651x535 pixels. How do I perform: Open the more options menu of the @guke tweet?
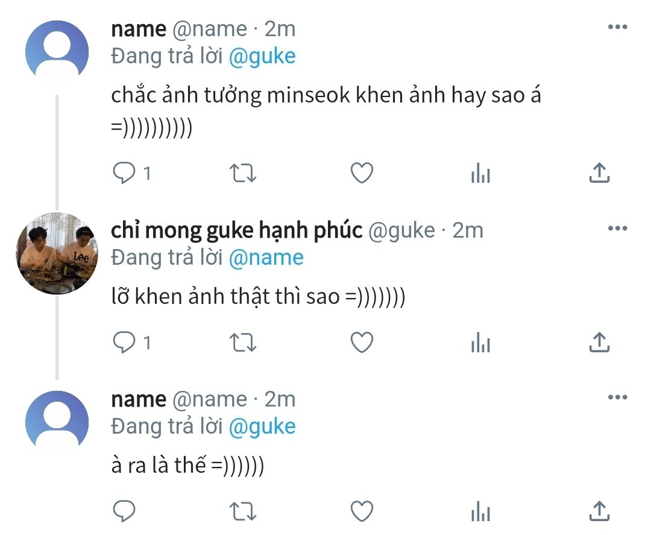[x=617, y=229]
